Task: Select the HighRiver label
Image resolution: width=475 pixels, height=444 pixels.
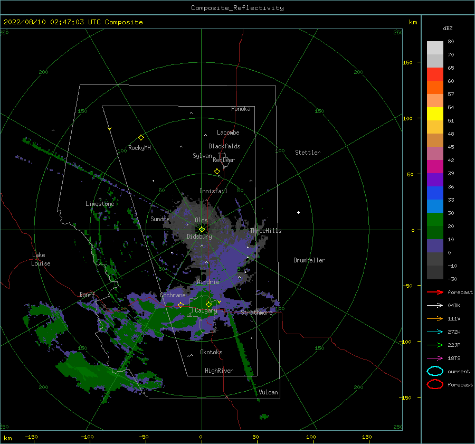Action: pyautogui.click(x=219, y=371)
